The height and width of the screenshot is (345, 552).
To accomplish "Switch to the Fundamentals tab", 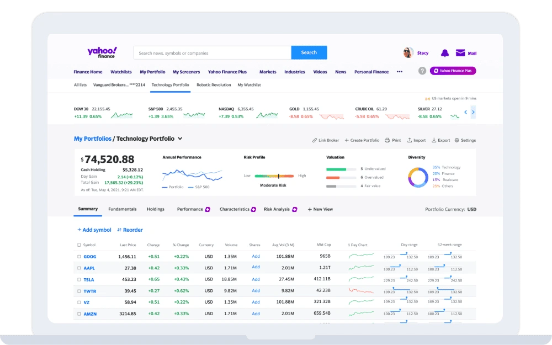I will [122, 209].
